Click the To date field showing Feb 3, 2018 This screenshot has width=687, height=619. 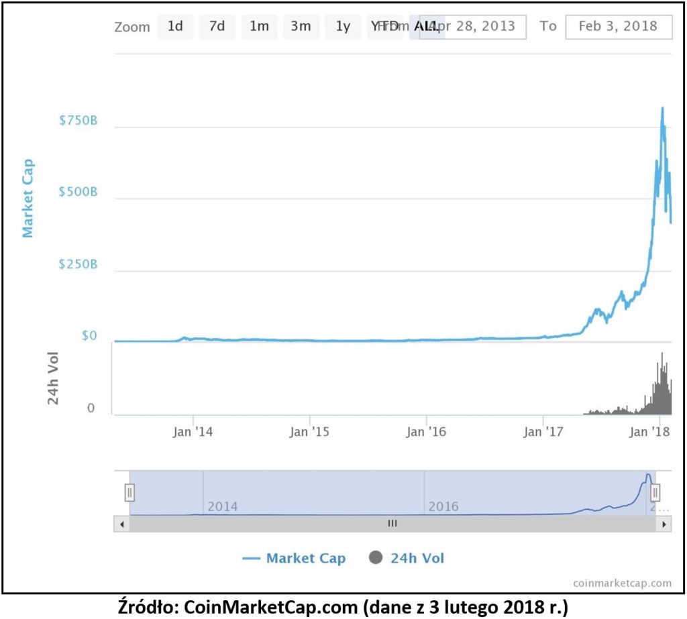coord(618,27)
